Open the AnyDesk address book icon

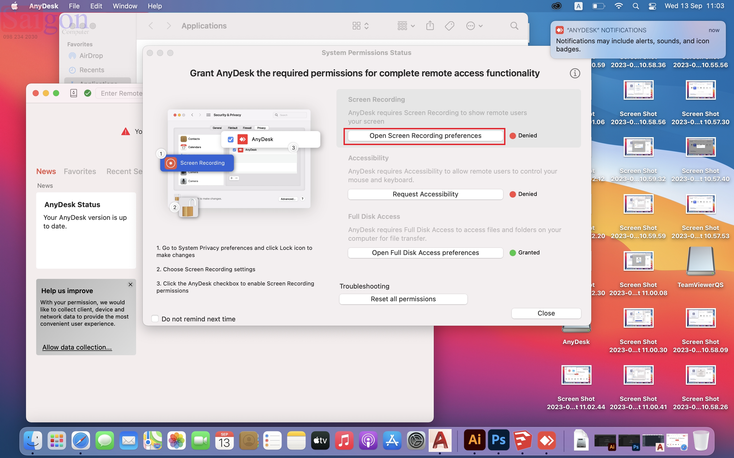(74, 93)
